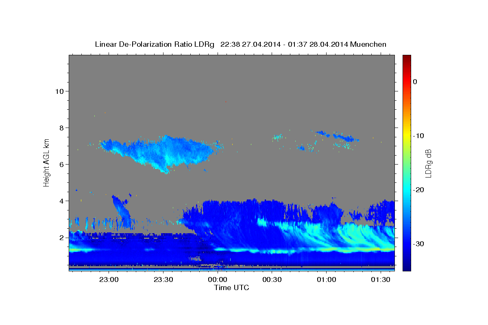Click the colorbar label '-20'
The image size is (488, 325).
[x=419, y=190]
